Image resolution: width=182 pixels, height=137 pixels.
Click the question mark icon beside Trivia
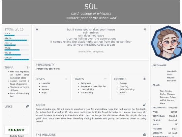(28, 67)
